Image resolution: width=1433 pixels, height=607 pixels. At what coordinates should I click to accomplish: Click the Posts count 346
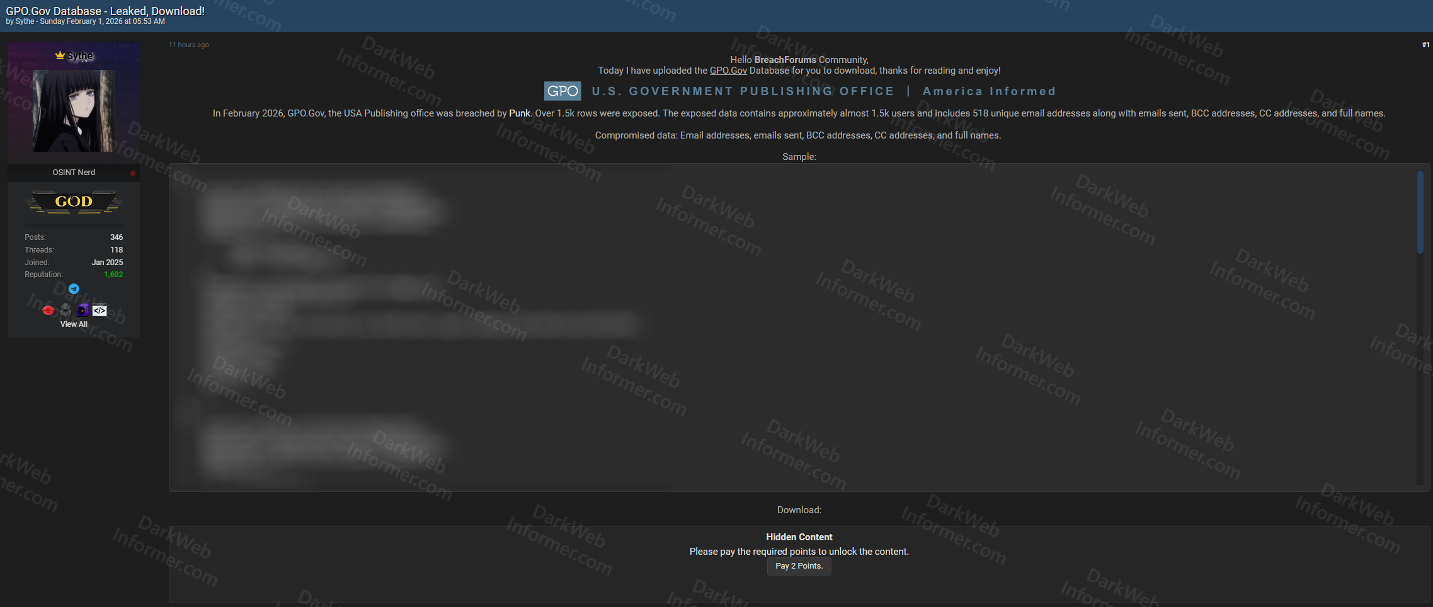pyautogui.click(x=117, y=237)
